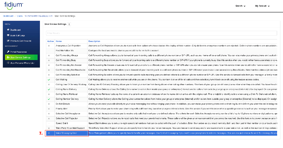Toggle Calling Name Delivery active status
The image size is (283, 148).
(x=49, y=89)
